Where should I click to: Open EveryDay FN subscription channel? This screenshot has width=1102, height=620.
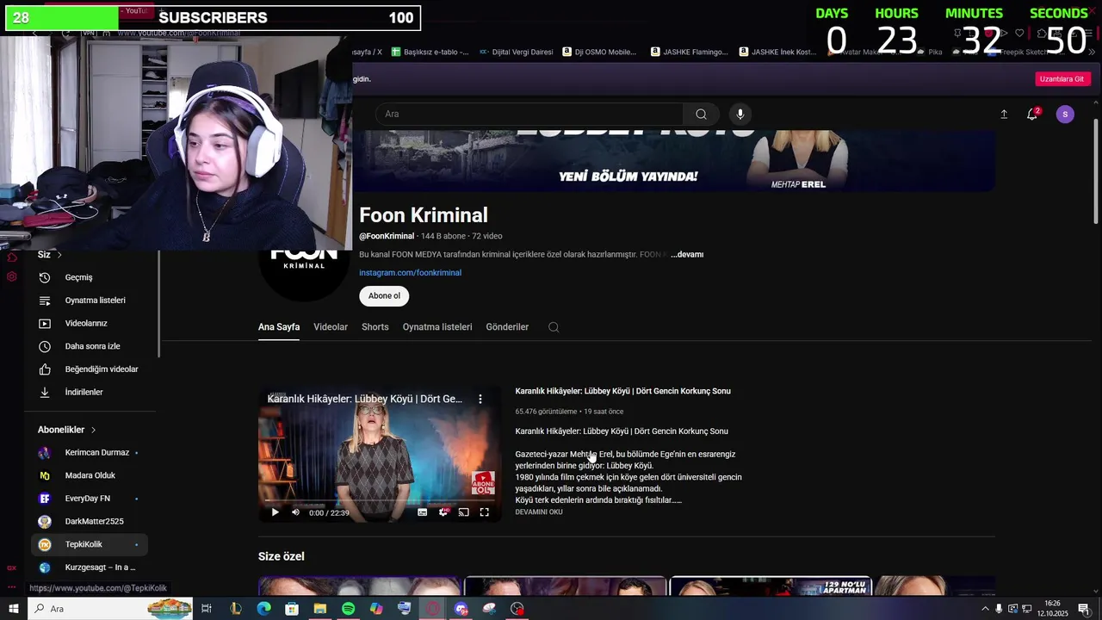point(90,499)
